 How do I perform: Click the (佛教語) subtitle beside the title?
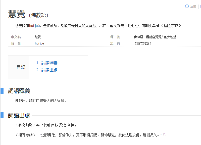point(38,15)
